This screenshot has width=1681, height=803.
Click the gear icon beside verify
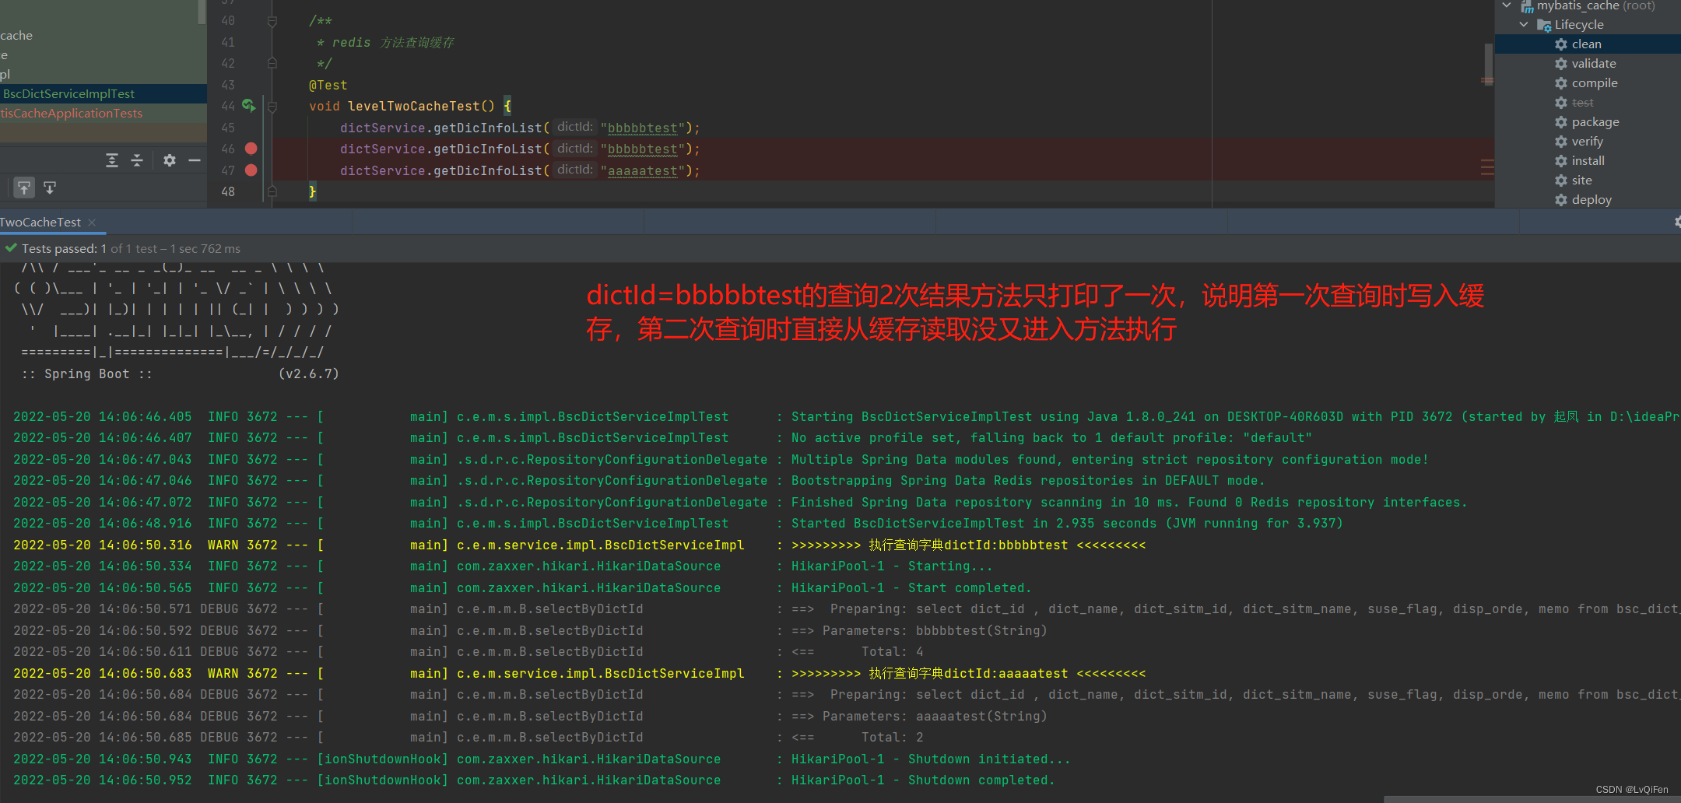[x=1561, y=142]
